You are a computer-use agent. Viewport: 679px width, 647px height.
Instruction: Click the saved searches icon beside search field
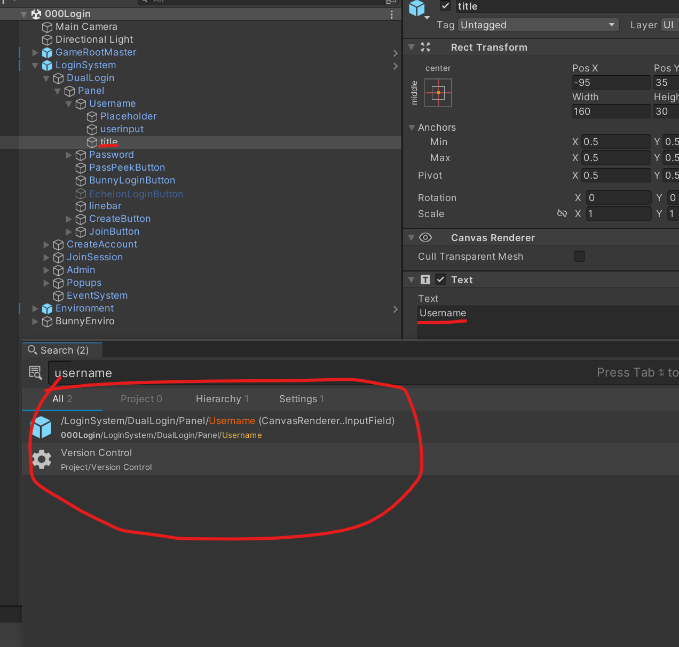pyautogui.click(x=35, y=372)
